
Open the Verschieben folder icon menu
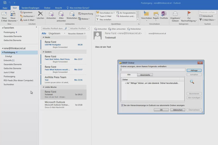pyautogui.click(x=146, y=14)
